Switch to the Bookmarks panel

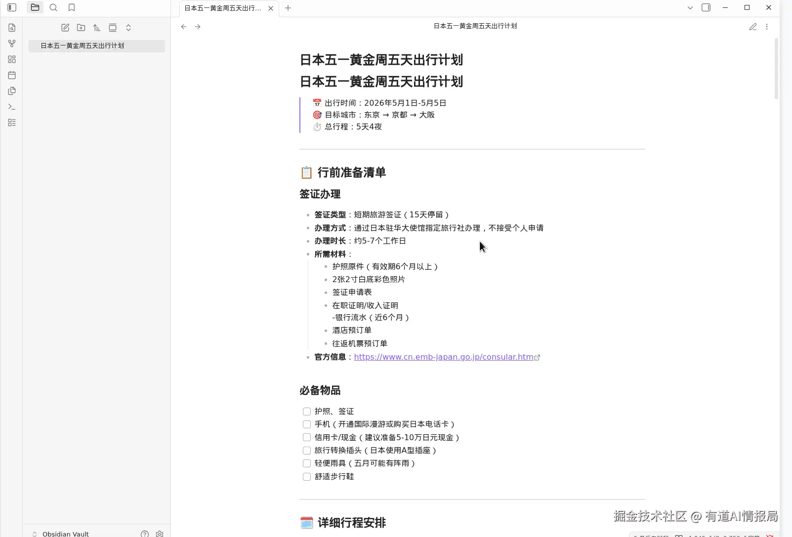point(71,7)
